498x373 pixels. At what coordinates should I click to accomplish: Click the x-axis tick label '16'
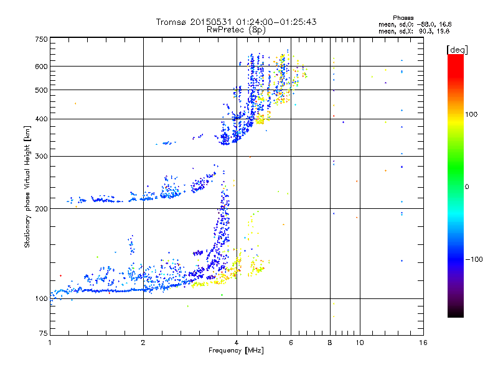coord(423,343)
